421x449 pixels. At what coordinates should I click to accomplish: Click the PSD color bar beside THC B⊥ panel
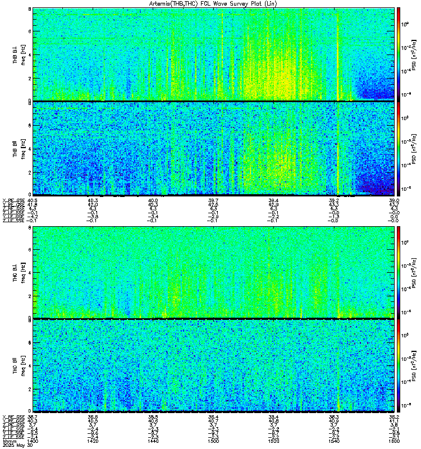(x=399, y=272)
